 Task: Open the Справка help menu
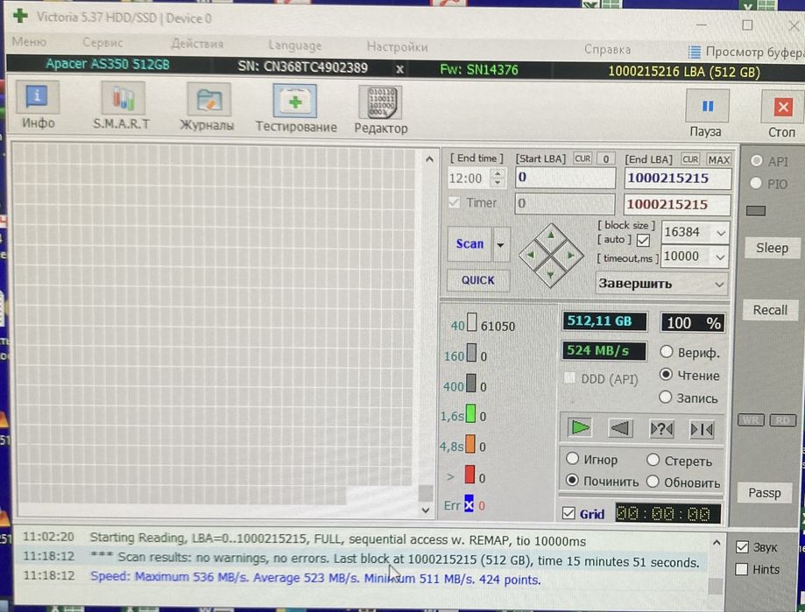[x=607, y=50]
